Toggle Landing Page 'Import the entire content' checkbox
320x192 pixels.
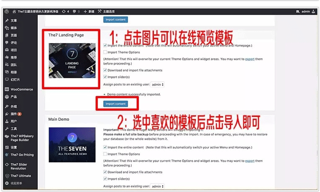click(105, 46)
